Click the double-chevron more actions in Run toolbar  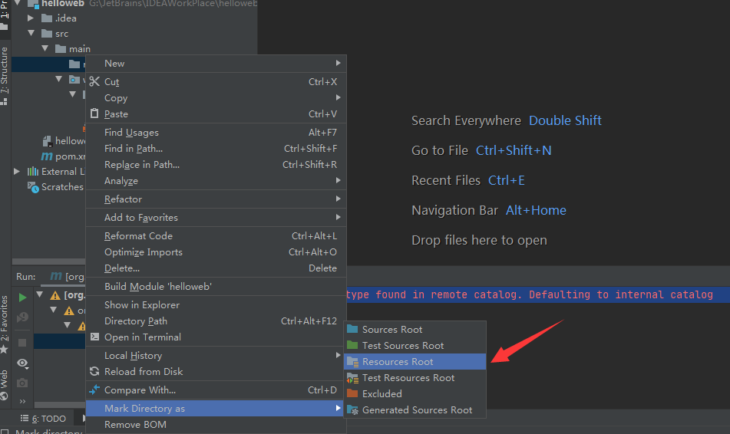point(22,401)
